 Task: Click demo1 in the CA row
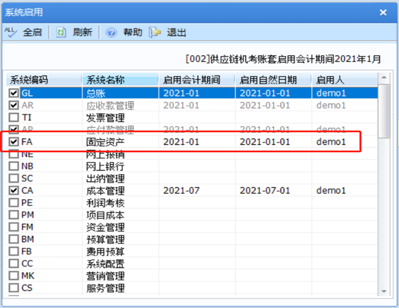point(331,191)
